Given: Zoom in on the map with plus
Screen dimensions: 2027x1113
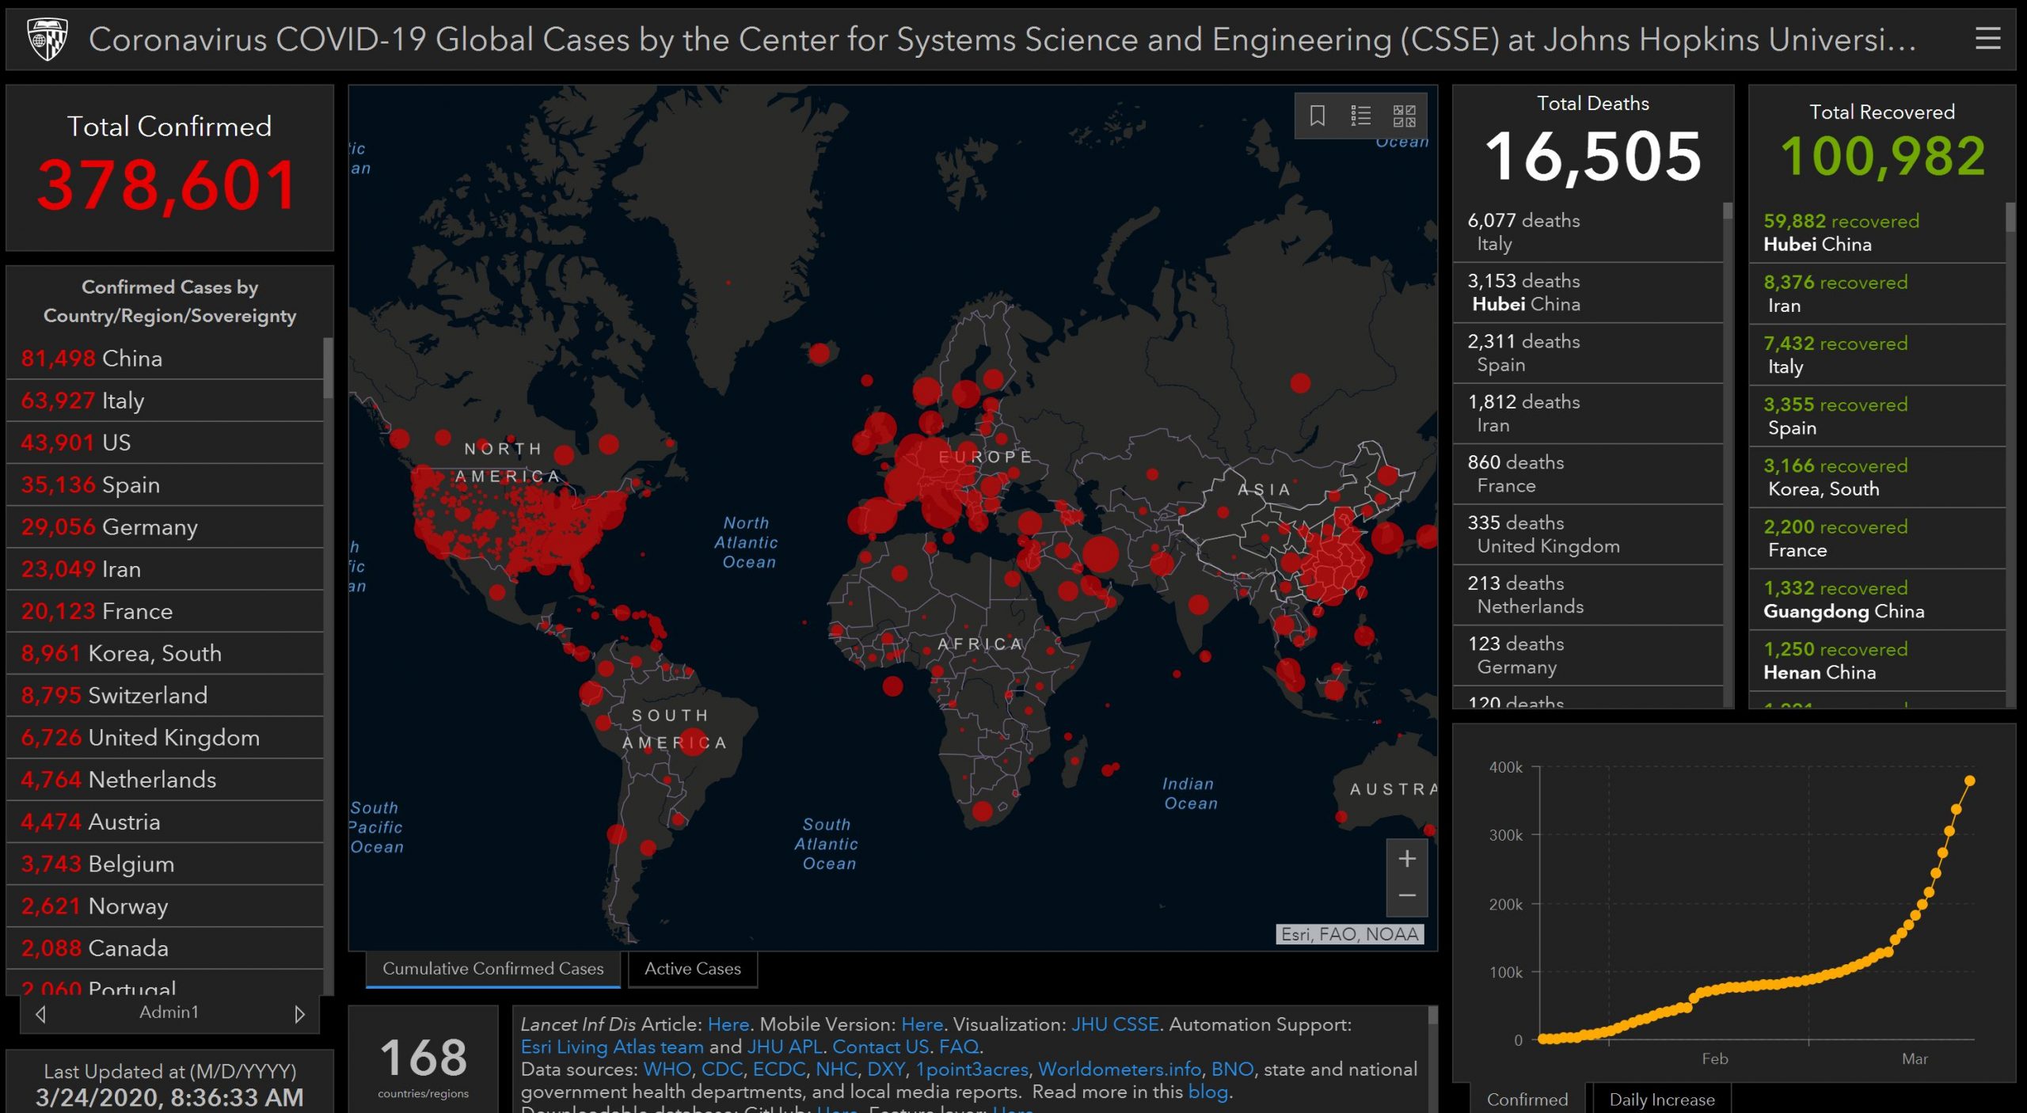Looking at the screenshot, I should pyautogui.click(x=1406, y=859).
